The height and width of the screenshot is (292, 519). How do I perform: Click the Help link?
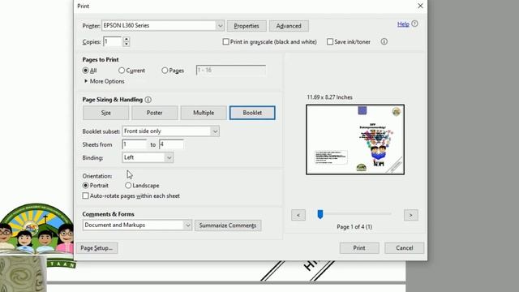pyautogui.click(x=403, y=24)
